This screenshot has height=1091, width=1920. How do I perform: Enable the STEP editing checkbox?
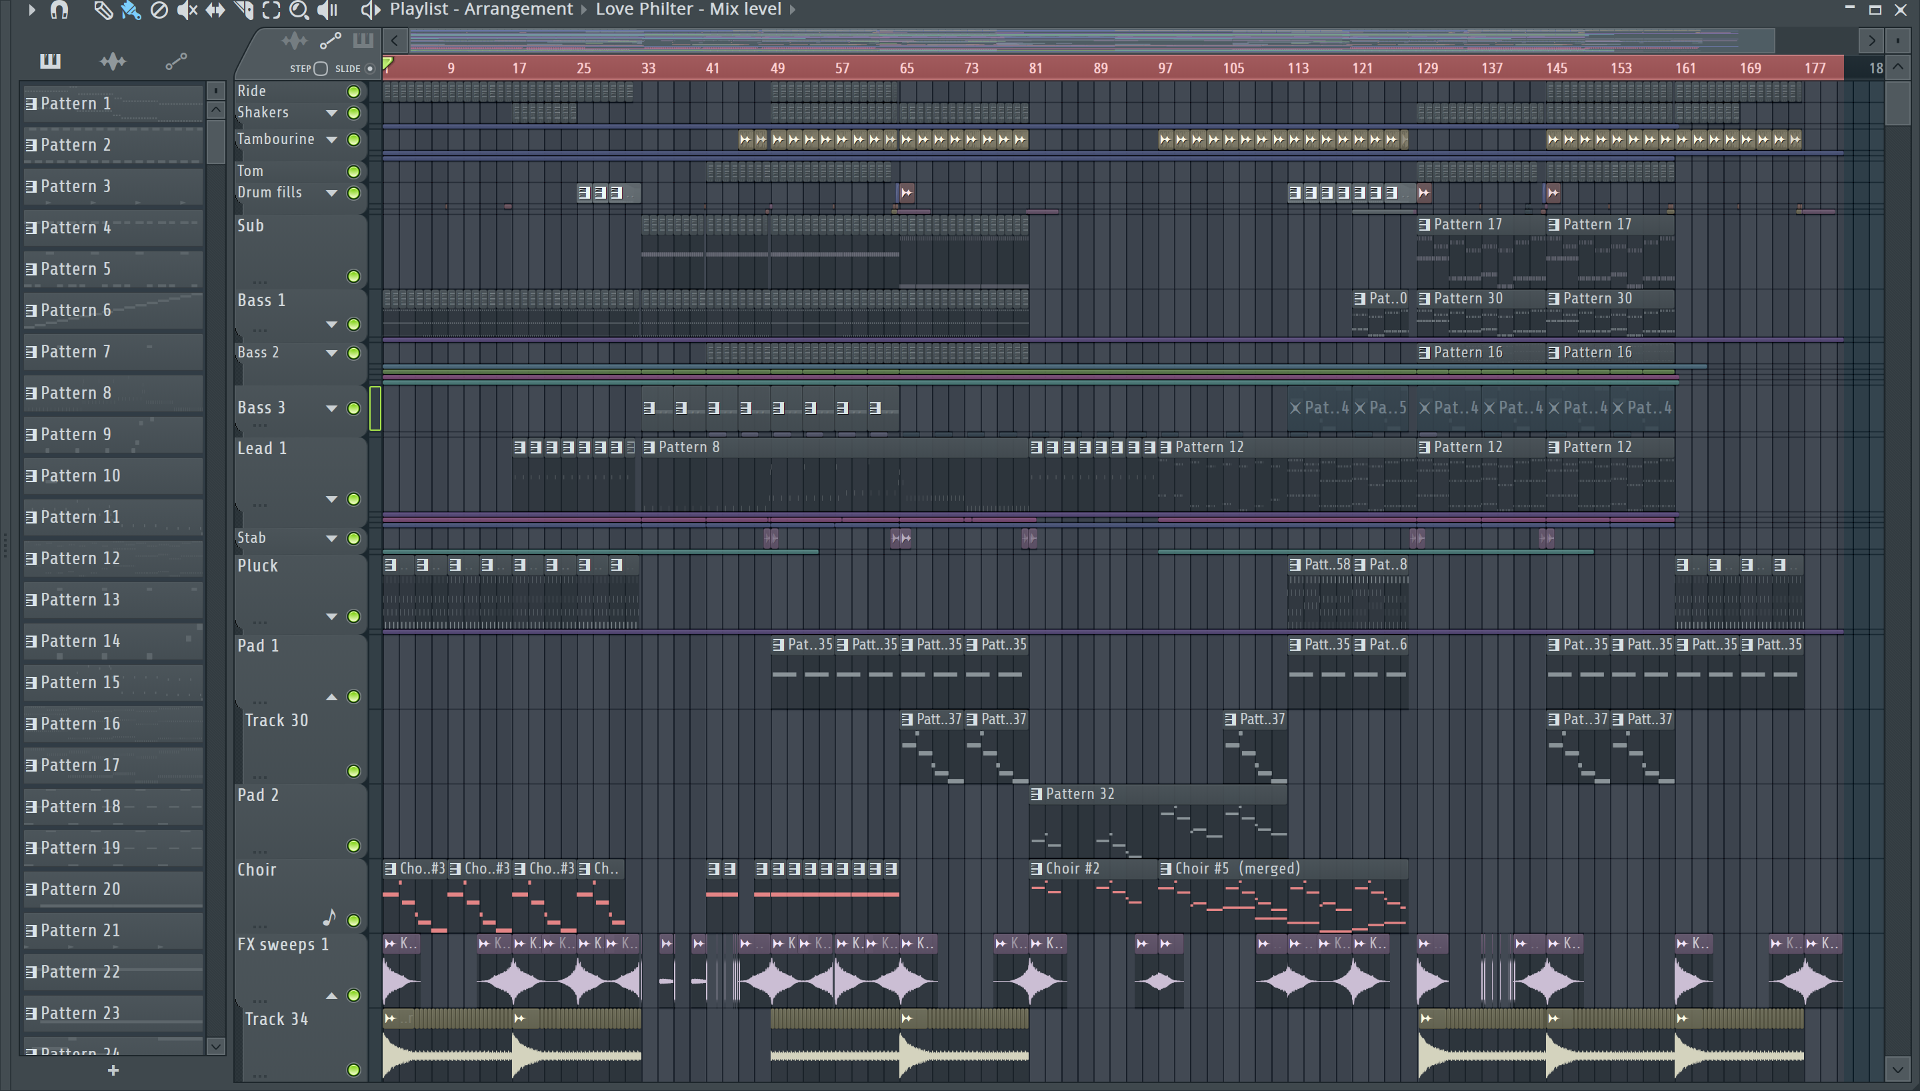pos(321,69)
